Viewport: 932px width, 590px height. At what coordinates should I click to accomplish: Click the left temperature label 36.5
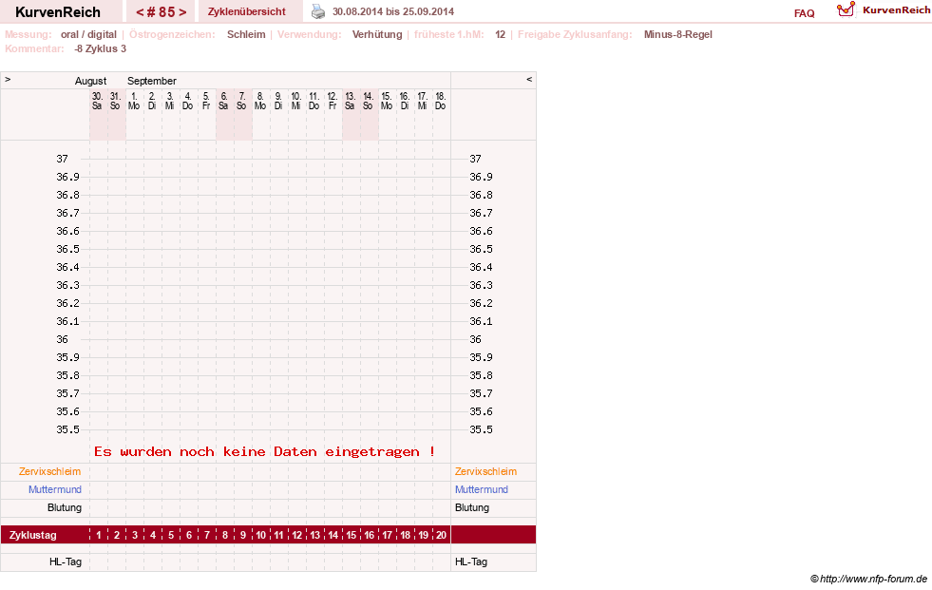pos(67,249)
